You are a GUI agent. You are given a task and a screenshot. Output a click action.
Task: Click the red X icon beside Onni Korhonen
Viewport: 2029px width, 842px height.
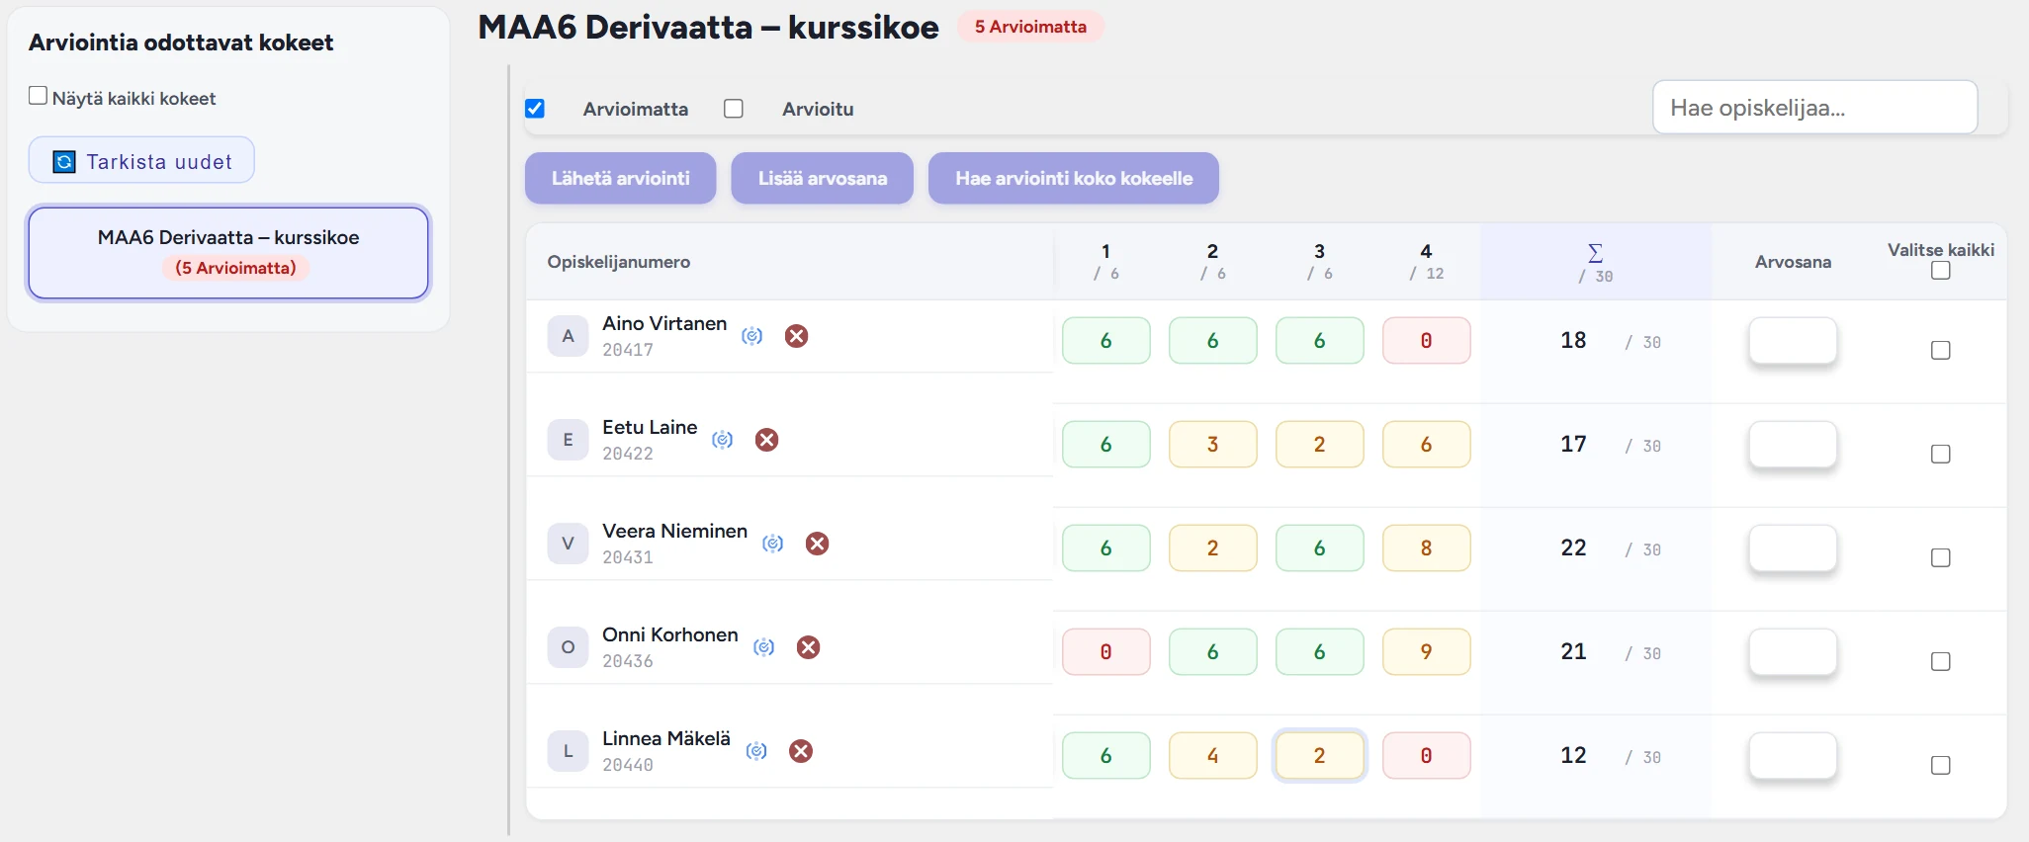tap(808, 647)
